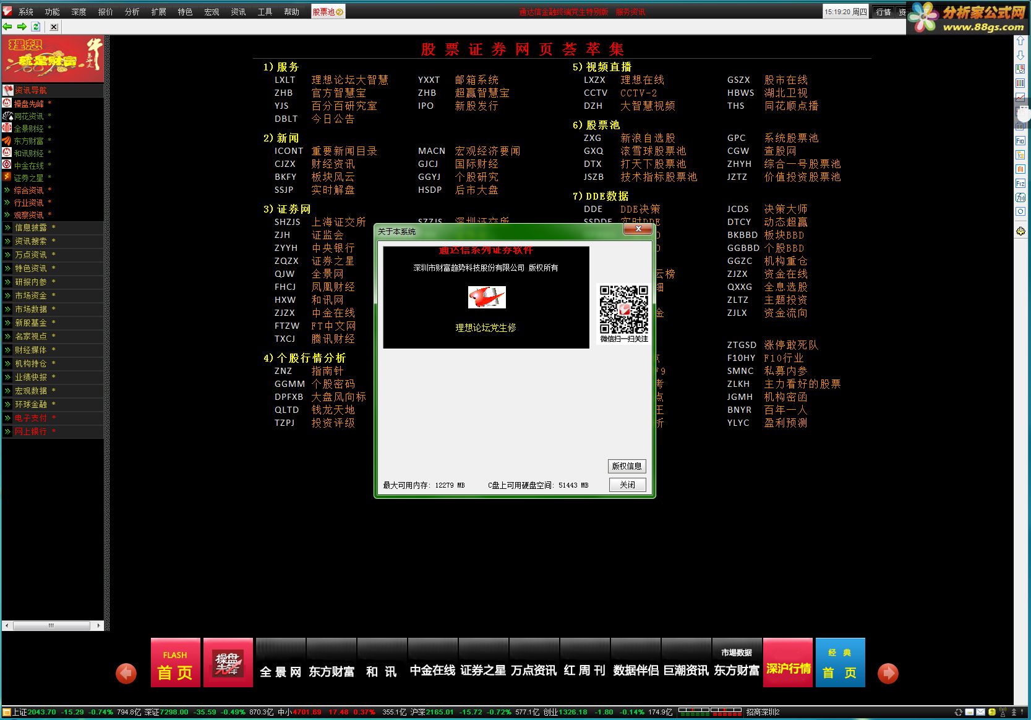This screenshot has width=1031, height=720.
Task: Click the 经典 首页 blue tile
Action: click(x=841, y=663)
